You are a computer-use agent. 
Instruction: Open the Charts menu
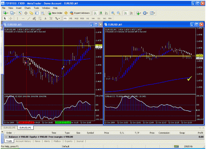[x=27, y=8]
